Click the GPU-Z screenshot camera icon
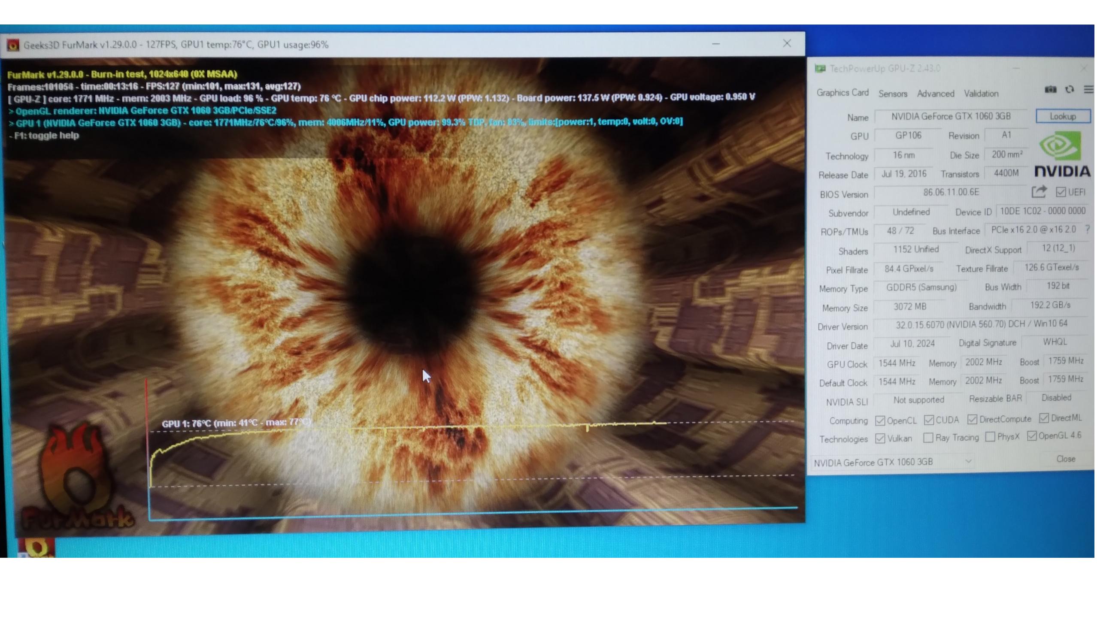Screen dimensions: 1097x617 (1050, 89)
